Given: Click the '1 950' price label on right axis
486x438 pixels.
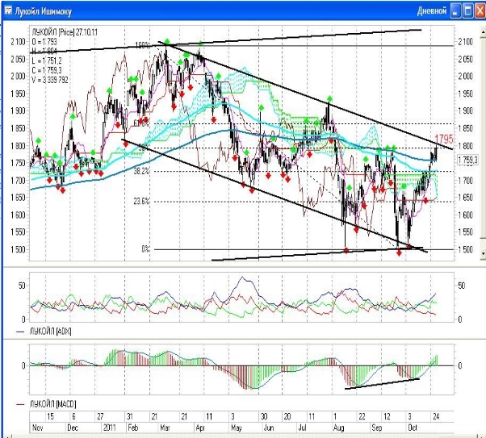Looking at the screenshot, I should point(466,94).
